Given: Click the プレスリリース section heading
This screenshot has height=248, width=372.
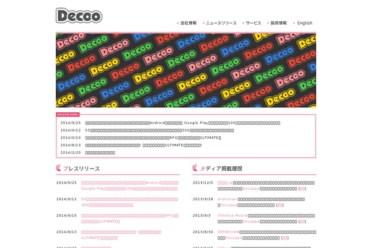Looking at the screenshot, I should pos(81,169).
